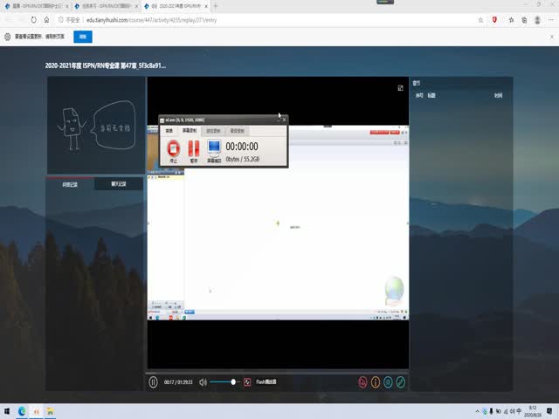Open the Windows Start menu

click(x=7, y=410)
